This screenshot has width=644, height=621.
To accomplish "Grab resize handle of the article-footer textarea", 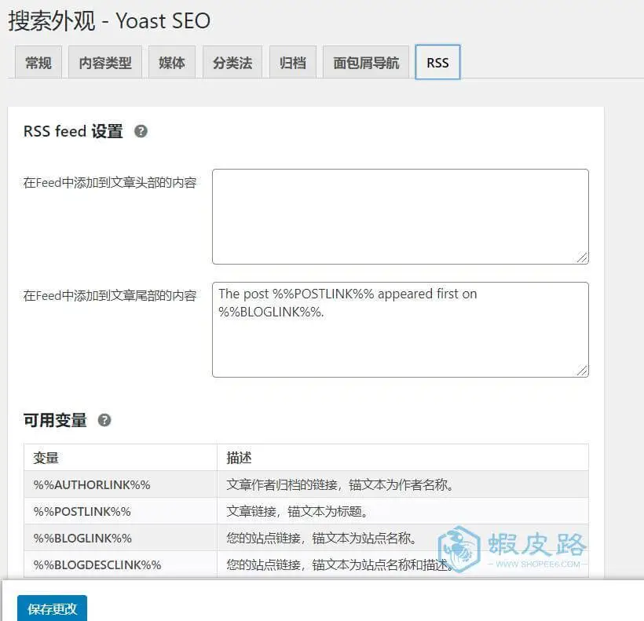I will [582, 371].
